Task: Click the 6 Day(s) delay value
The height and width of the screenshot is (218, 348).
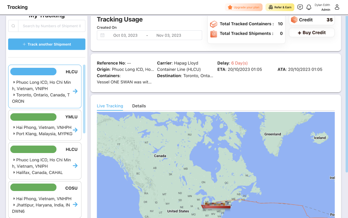Action: (239, 63)
